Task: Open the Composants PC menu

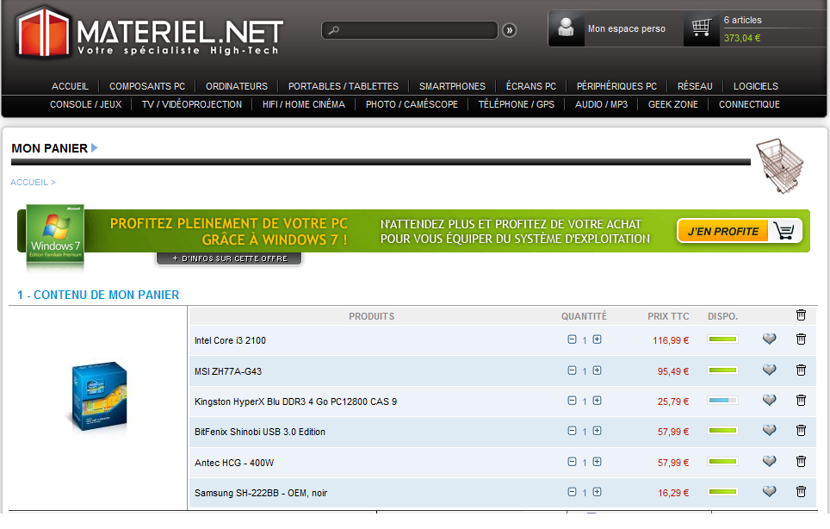Action: pyautogui.click(x=147, y=86)
